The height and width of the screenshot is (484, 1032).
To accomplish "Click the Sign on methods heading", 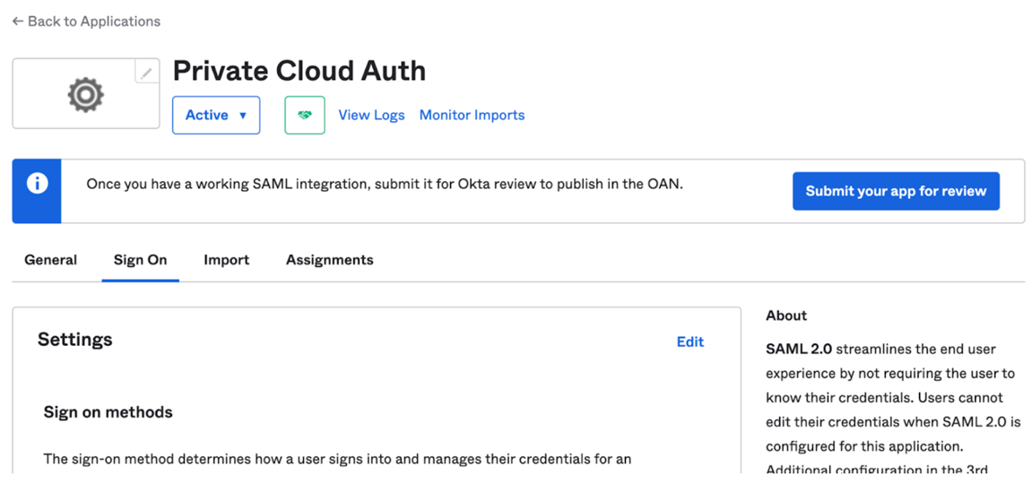I will click(108, 412).
